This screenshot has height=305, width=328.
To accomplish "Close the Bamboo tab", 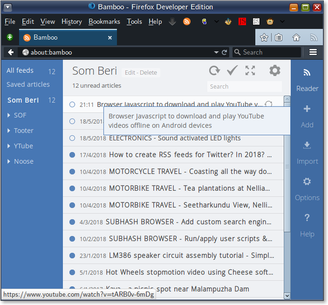I will coord(110,37).
